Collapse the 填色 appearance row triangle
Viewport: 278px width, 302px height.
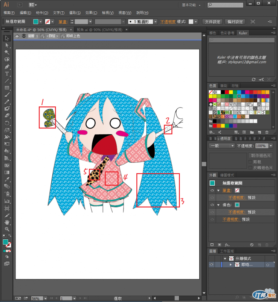218,205
